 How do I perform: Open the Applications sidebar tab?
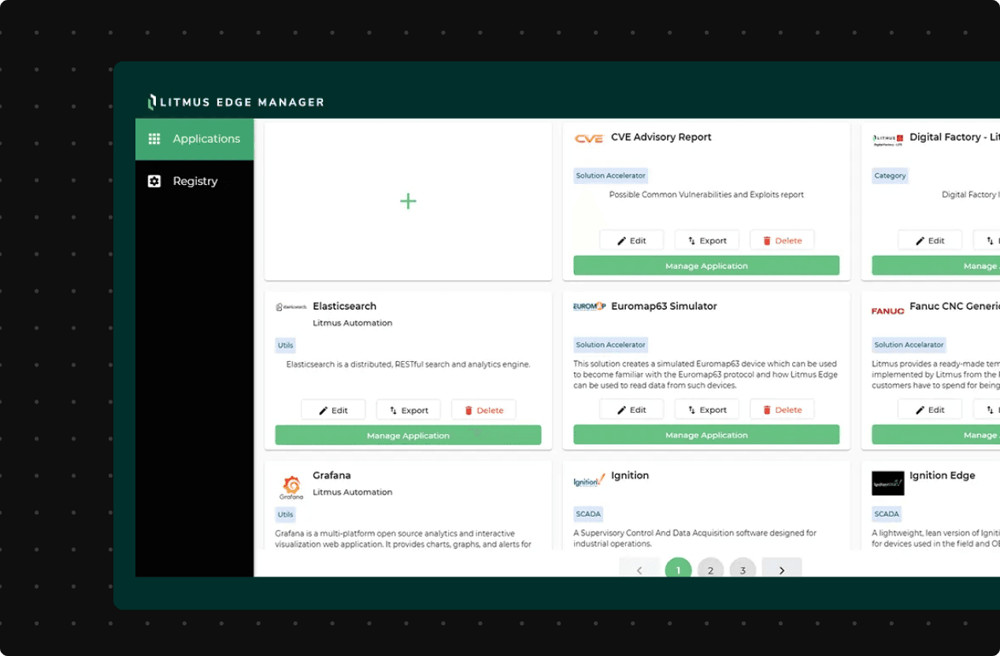point(194,139)
